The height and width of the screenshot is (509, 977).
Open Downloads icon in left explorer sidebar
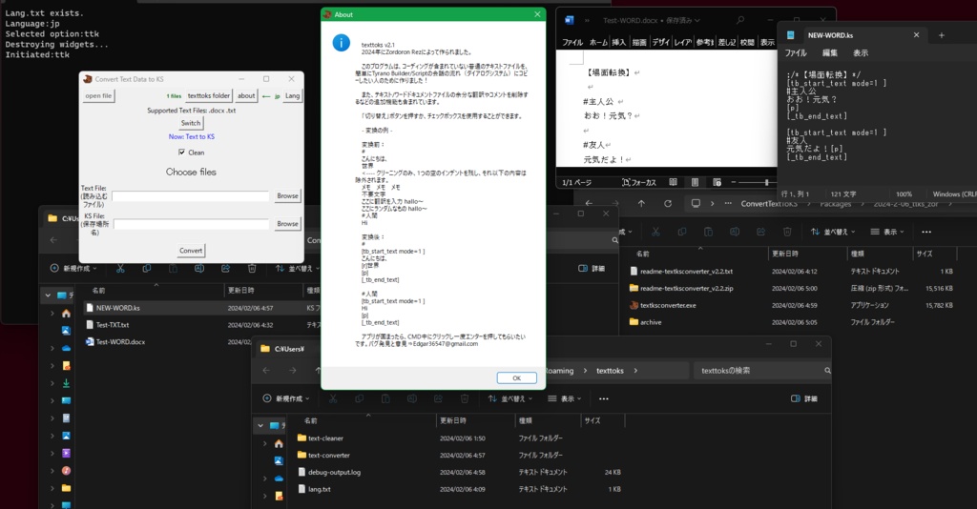(66, 383)
